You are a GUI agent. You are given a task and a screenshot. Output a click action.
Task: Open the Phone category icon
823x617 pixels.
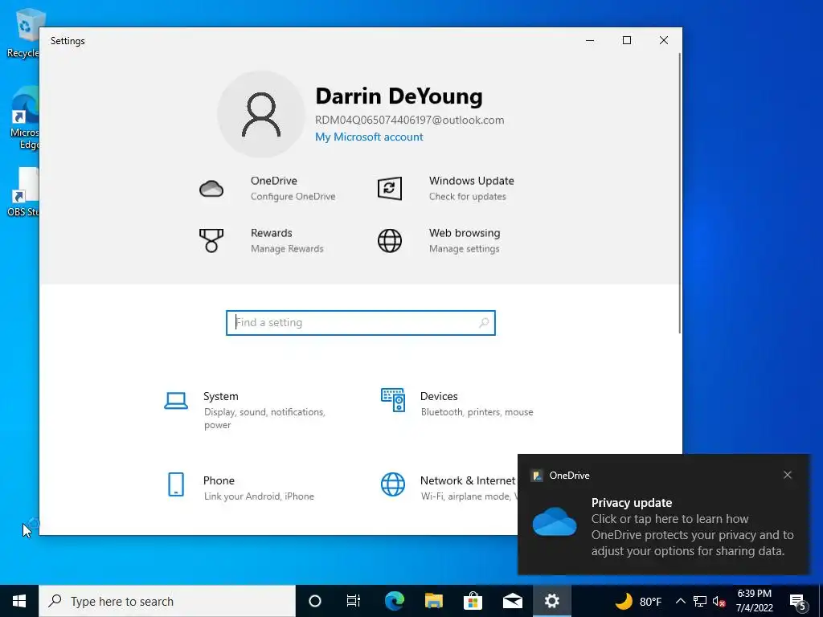(176, 484)
